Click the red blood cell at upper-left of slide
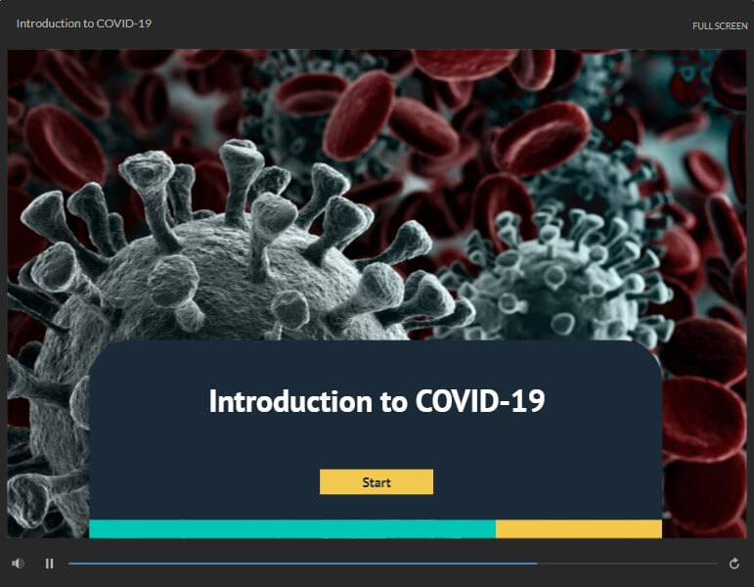The height and width of the screenshot is (588, 754). click(x=64, y=145)
